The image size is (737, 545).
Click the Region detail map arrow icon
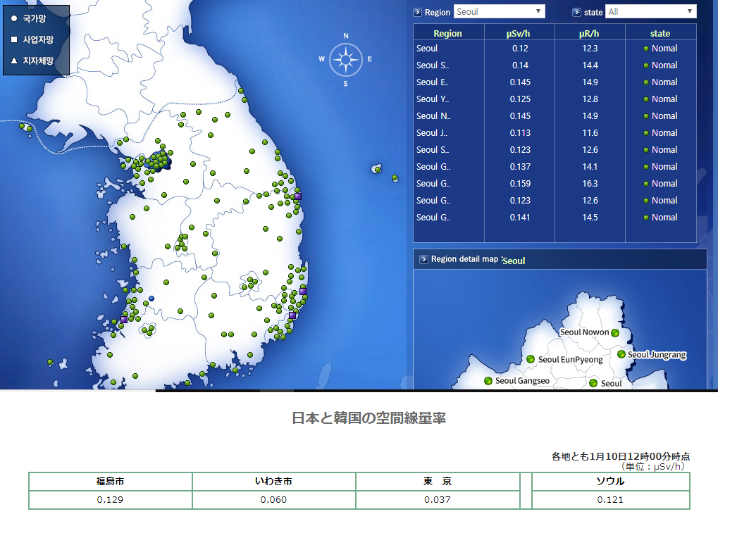[x=423, y=259]
